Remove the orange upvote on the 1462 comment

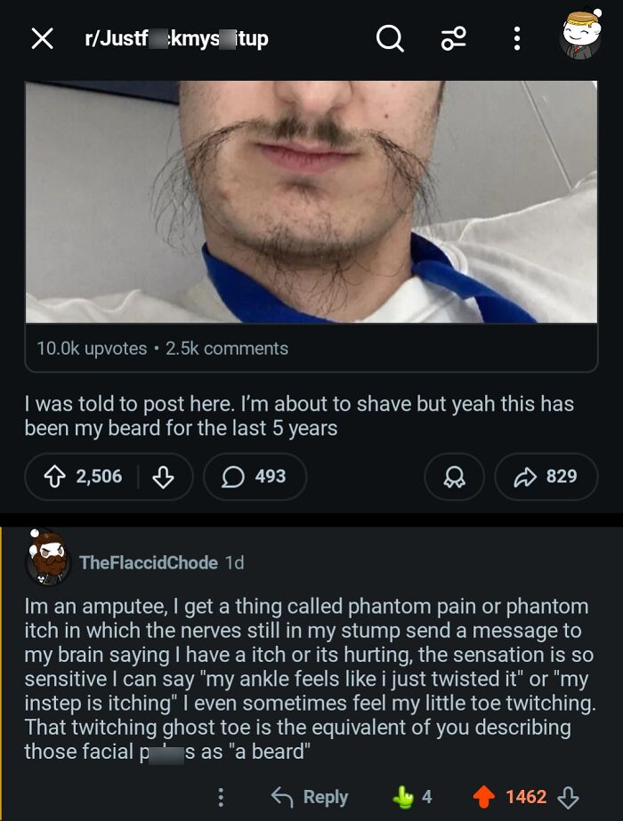(x=483, y=797)
